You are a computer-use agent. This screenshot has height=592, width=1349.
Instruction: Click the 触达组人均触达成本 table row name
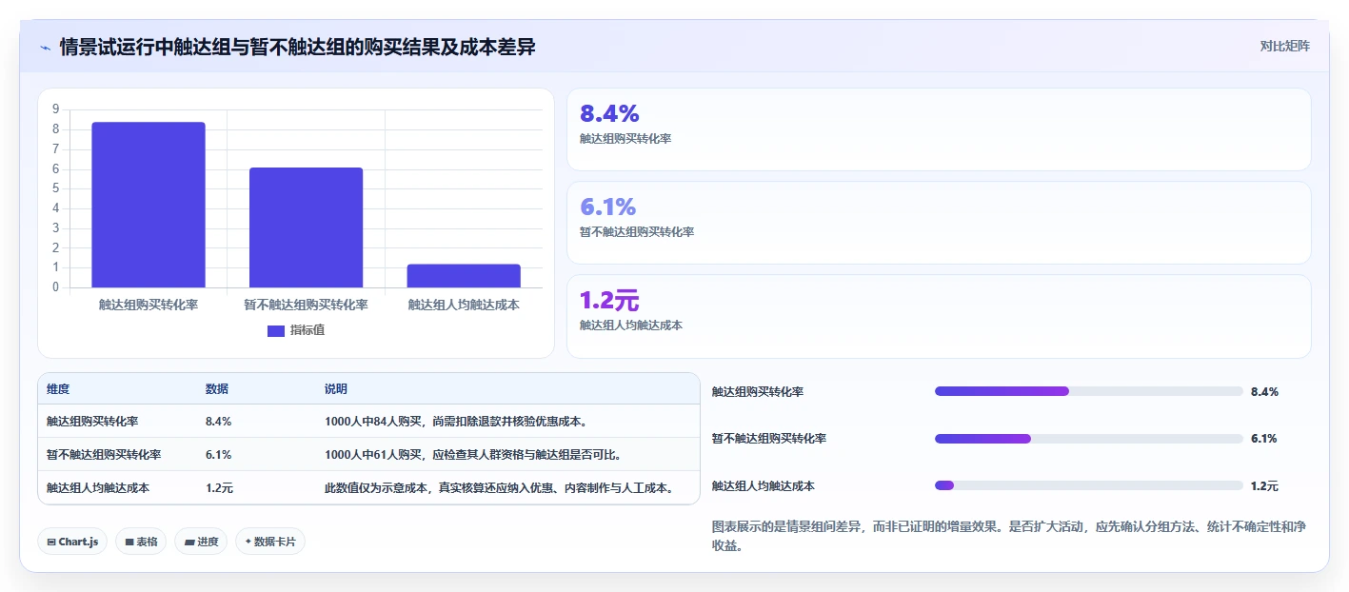coord(98,487)
